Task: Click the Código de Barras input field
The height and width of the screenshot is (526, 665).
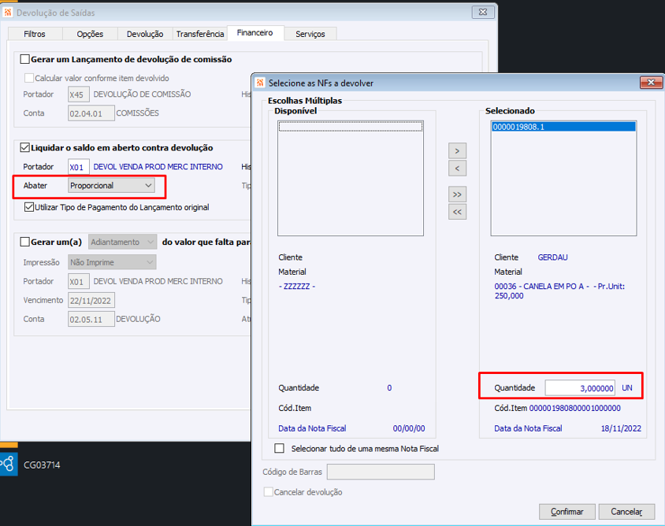Action: pyautogui.click(x=381, y=472)
